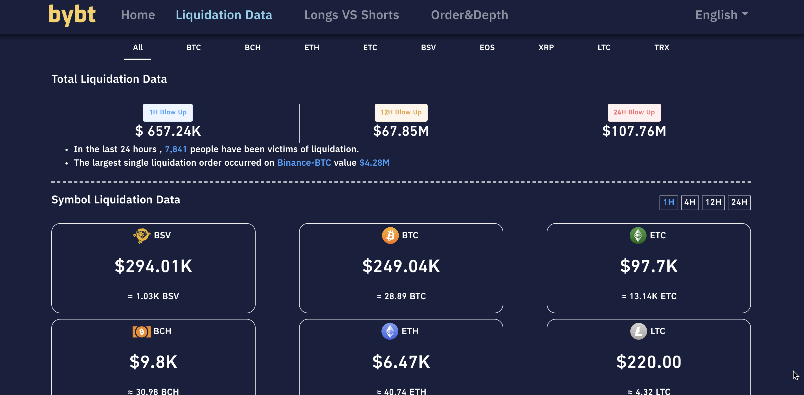Switch symbol data to 12H

tap(713, 203)
